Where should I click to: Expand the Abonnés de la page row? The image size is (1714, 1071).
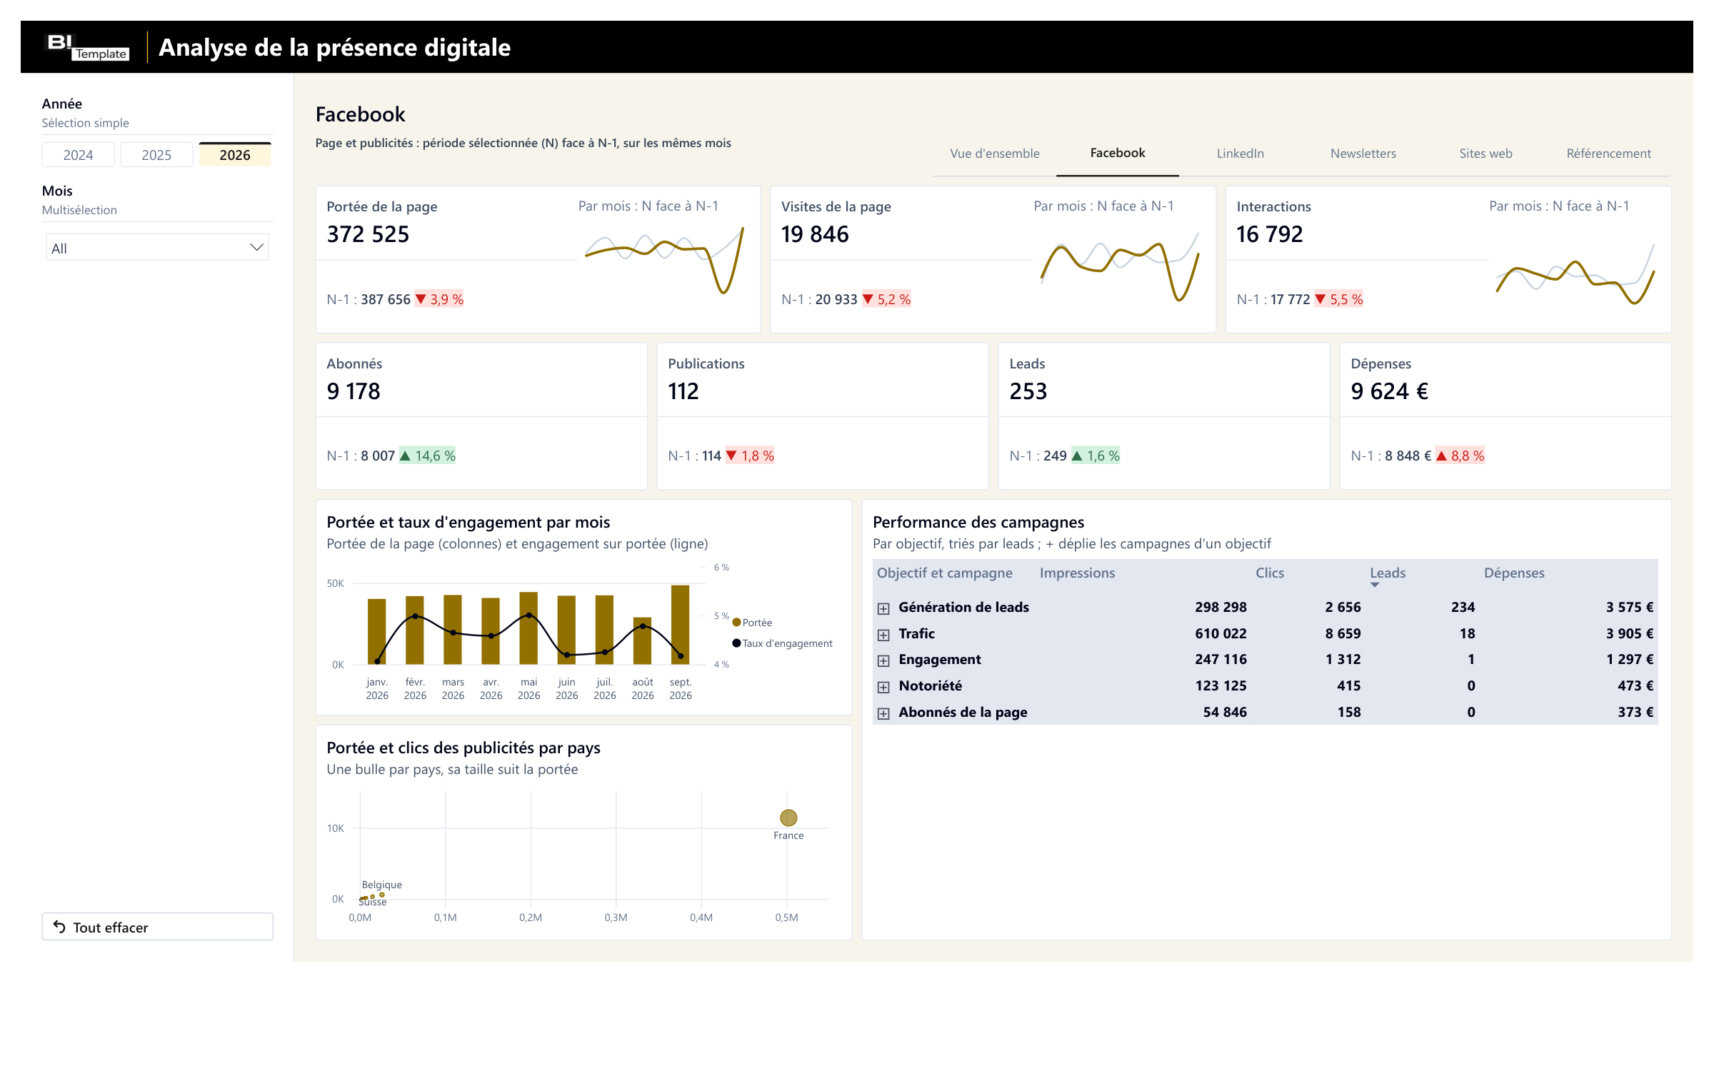point(883,713)
